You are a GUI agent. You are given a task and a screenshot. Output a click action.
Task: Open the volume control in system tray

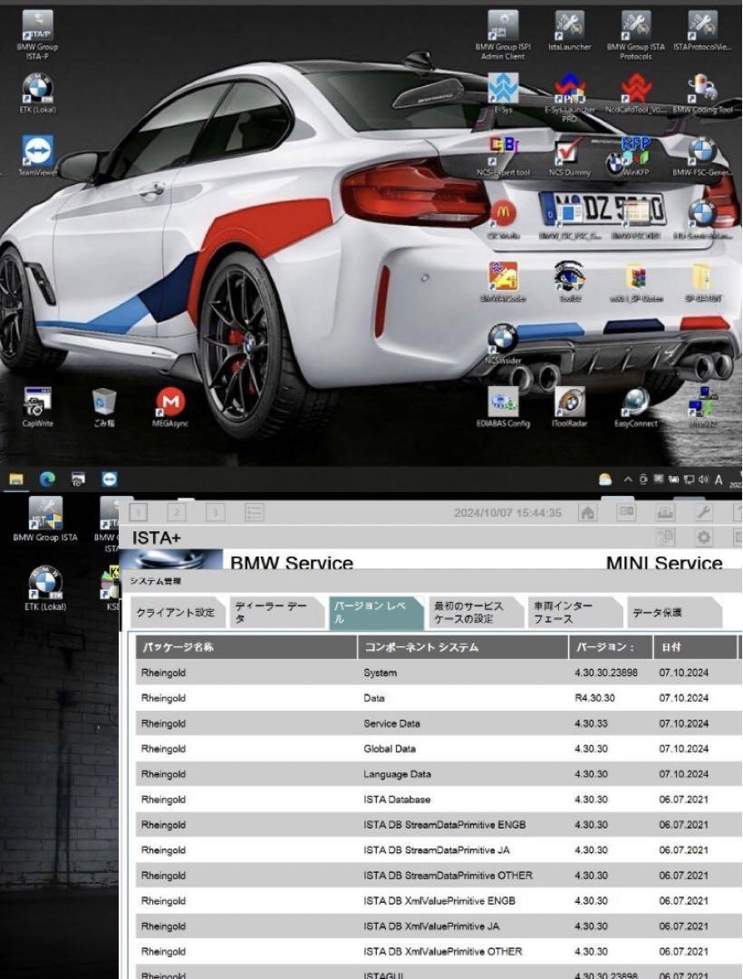click(x=704, y=480)
